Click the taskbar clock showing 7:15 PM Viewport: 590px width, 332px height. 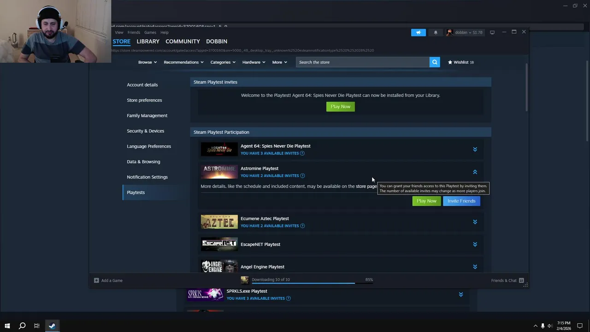click(564, 326)
